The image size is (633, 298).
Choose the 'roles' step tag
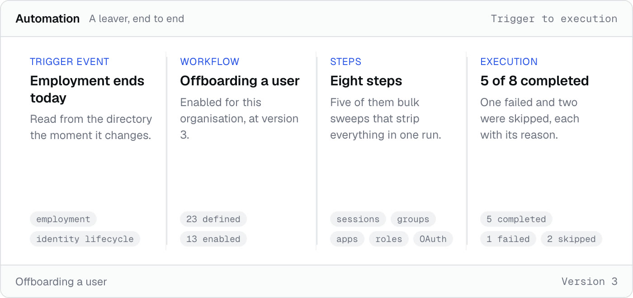(389, 239)
